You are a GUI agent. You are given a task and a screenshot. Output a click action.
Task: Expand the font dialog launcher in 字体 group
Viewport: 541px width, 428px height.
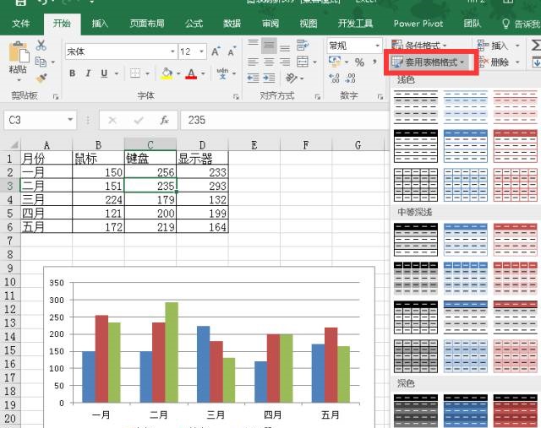pos(236,97)
